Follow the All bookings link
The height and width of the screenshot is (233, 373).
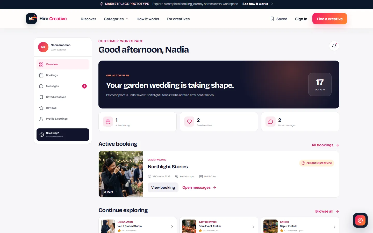coord(325,145)
